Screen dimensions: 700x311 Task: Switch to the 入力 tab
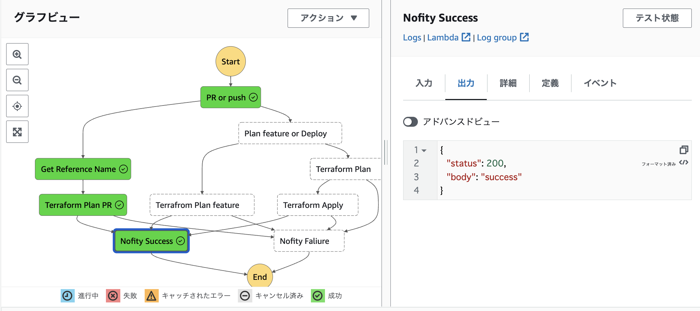tap(424, 83)
